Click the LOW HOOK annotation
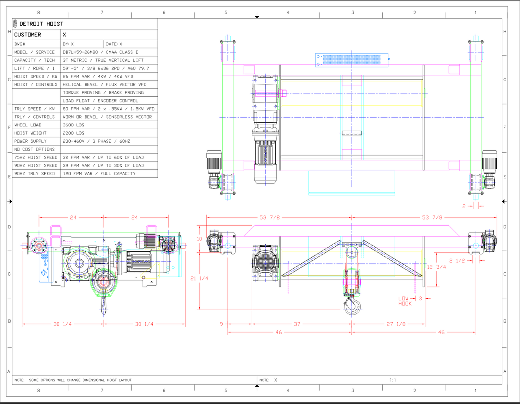Viewport: 520px width, 404px height. 405,301
